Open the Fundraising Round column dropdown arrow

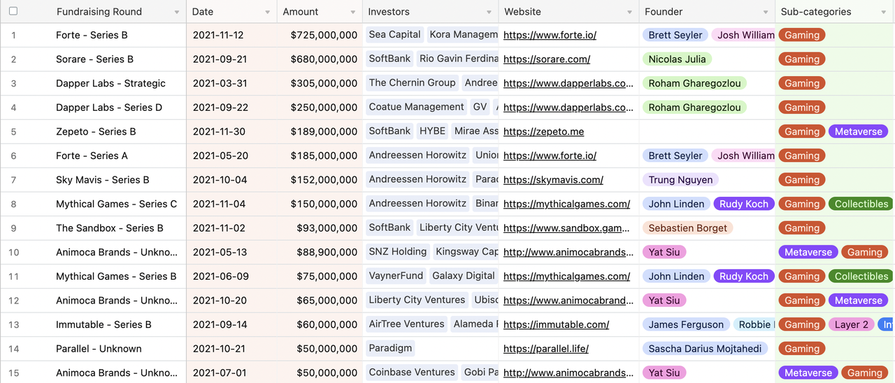point(176,13)
